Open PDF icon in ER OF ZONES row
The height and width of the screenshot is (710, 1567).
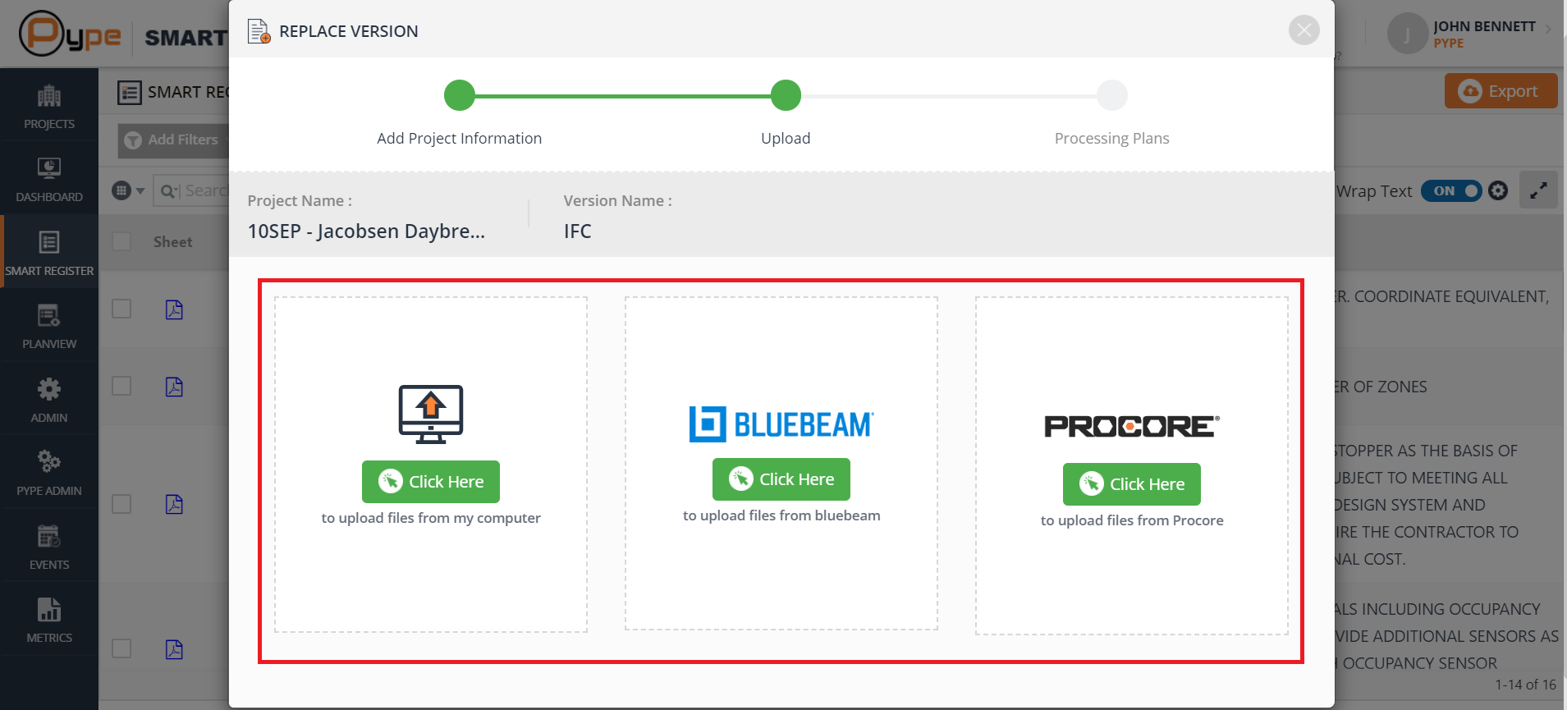tap(174, 387)
